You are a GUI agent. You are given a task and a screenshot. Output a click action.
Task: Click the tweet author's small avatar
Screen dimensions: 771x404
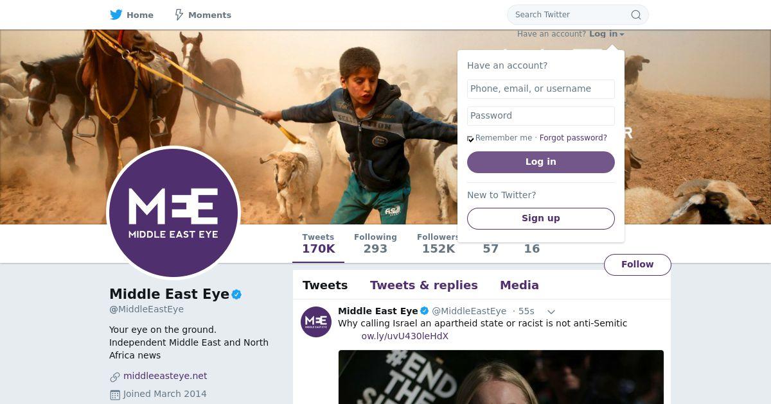point(316,321)
